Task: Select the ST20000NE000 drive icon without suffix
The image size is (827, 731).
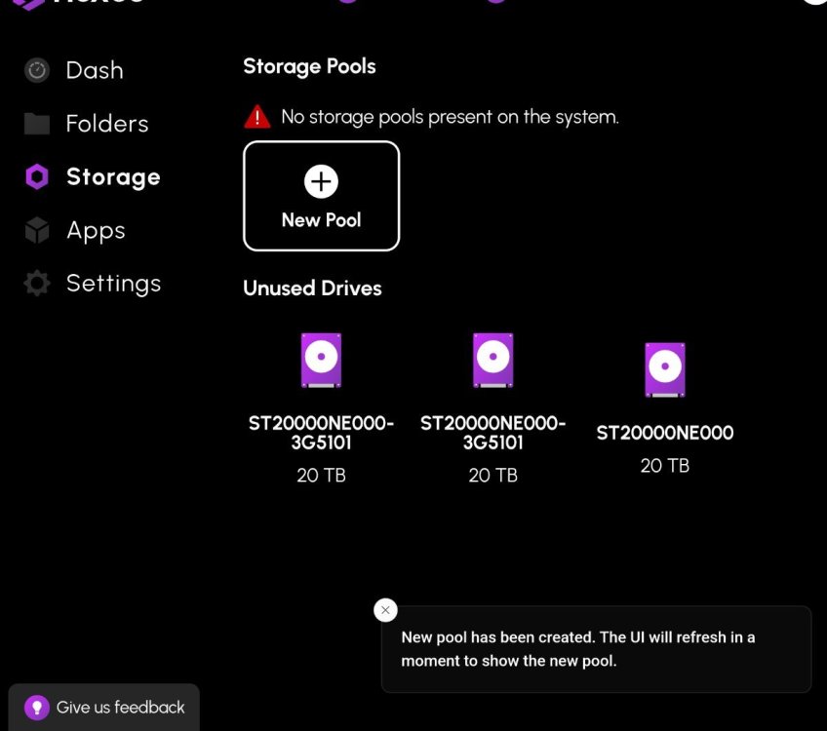Action: [x=664, y=369]
